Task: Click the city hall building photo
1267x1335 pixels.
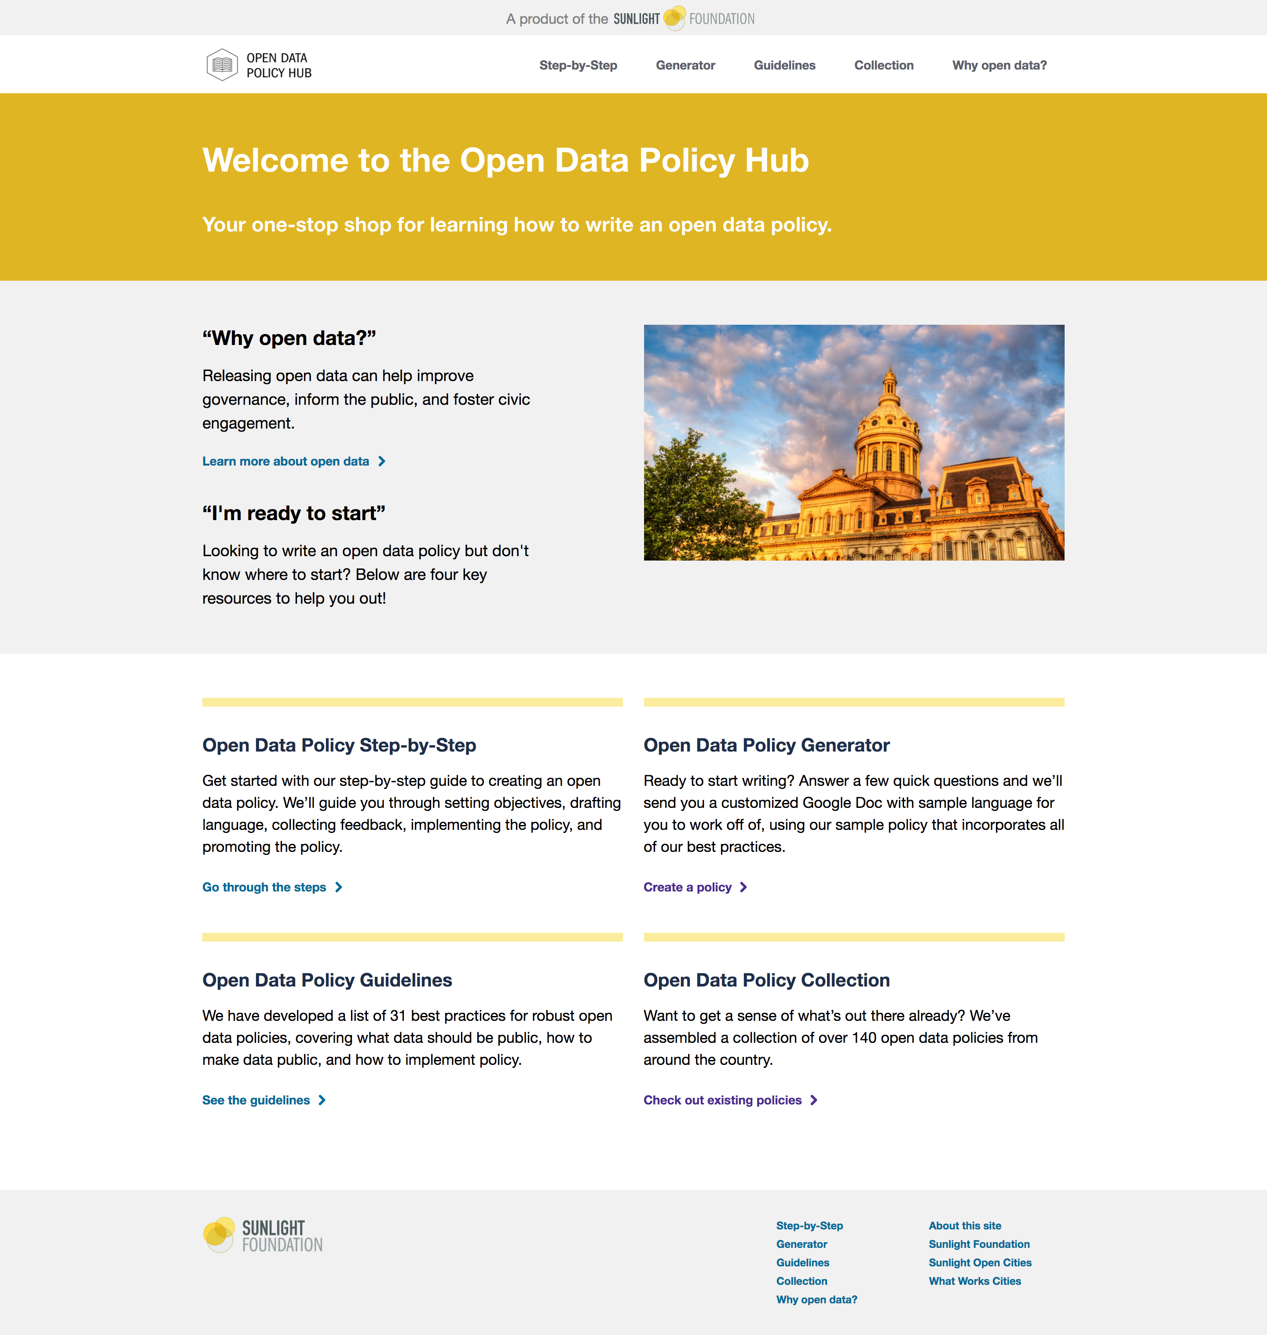Action: [853, 443]
